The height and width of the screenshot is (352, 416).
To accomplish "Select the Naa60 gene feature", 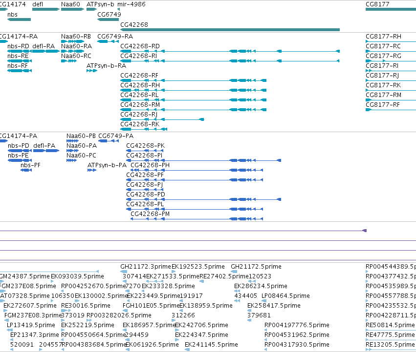I will point(72,9).
